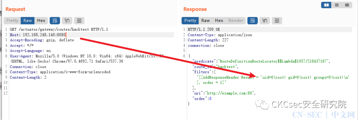The height and width of the screenshot is (120, 358).
Task: Click the GET /actuator/gateway/routes/hacktest request line
Action: (x=59, y=30)
